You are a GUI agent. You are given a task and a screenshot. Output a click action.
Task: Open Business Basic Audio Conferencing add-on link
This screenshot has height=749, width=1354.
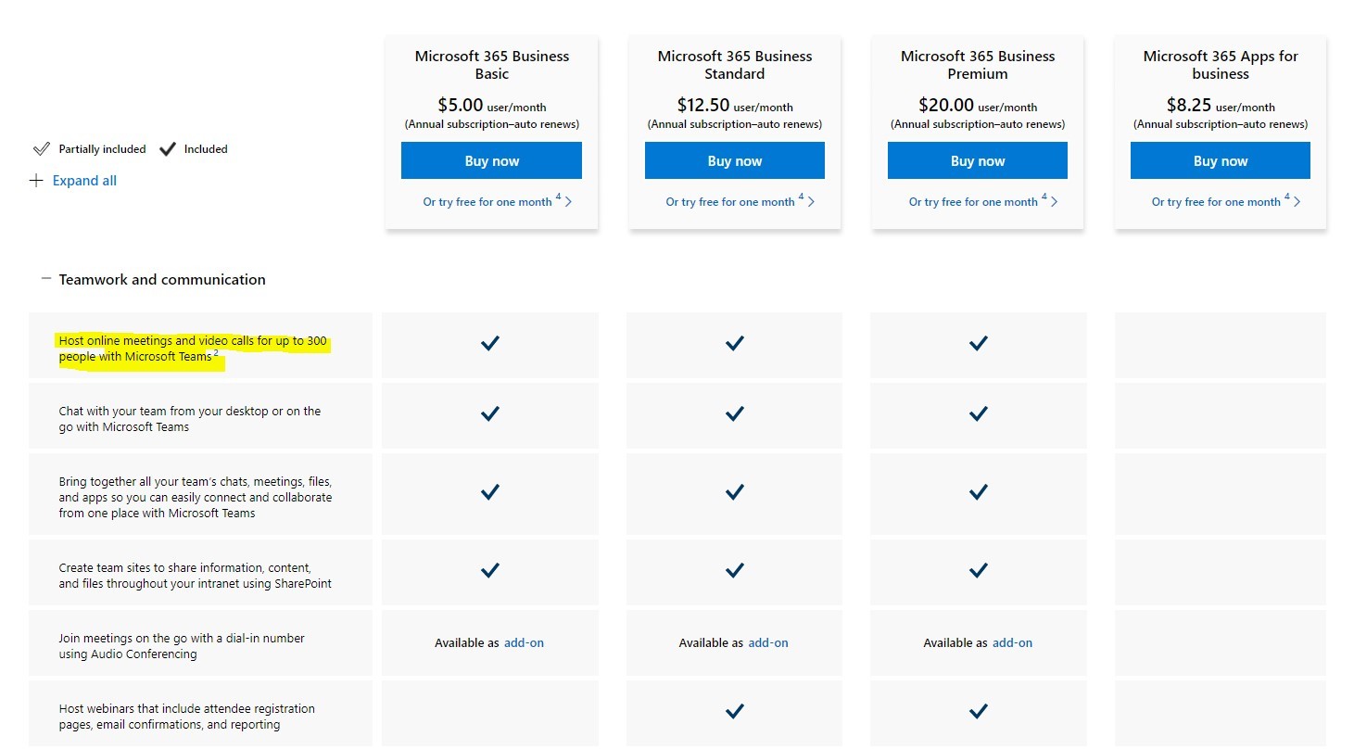pos(524,642)
